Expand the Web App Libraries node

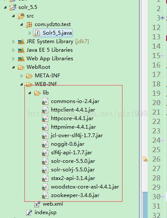13,59
